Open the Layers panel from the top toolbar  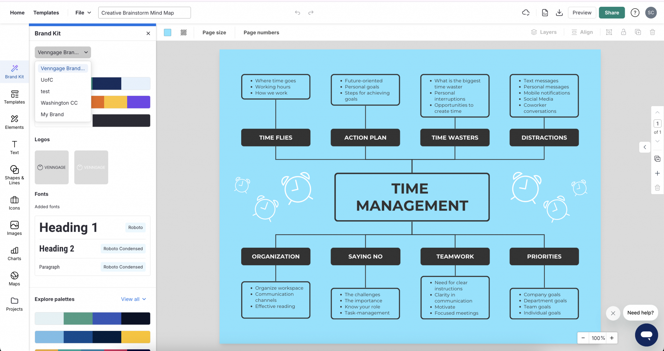click(544, 32)
